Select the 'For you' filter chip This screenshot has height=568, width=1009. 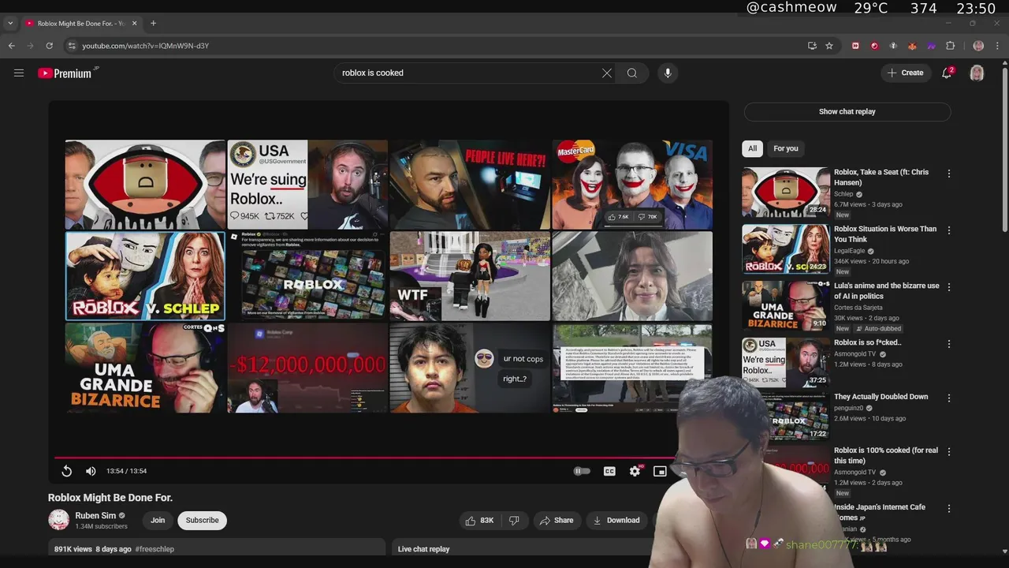click(786, 148)
